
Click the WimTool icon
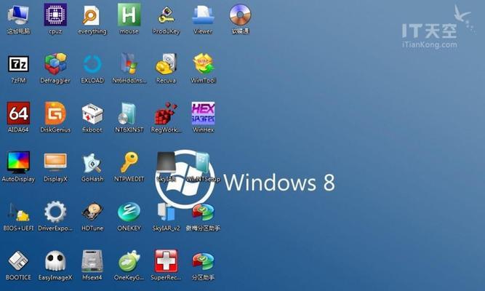203,64
